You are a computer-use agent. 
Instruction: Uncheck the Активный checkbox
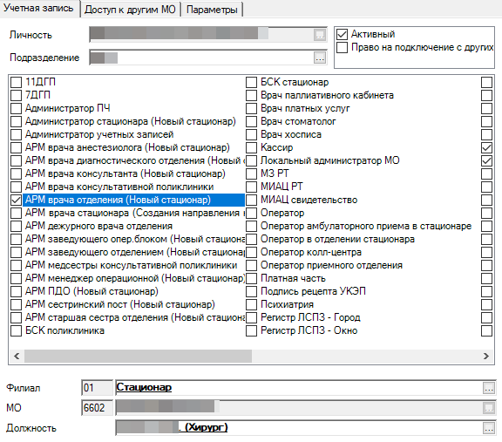[x=342, y=34]
